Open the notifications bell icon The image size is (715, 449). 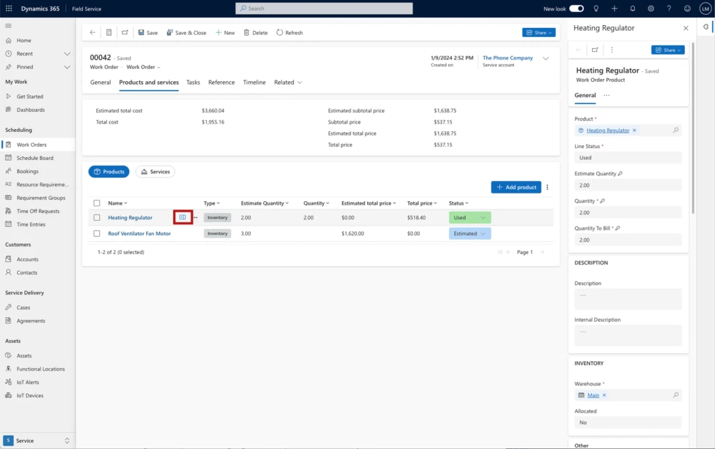(633, 8)
